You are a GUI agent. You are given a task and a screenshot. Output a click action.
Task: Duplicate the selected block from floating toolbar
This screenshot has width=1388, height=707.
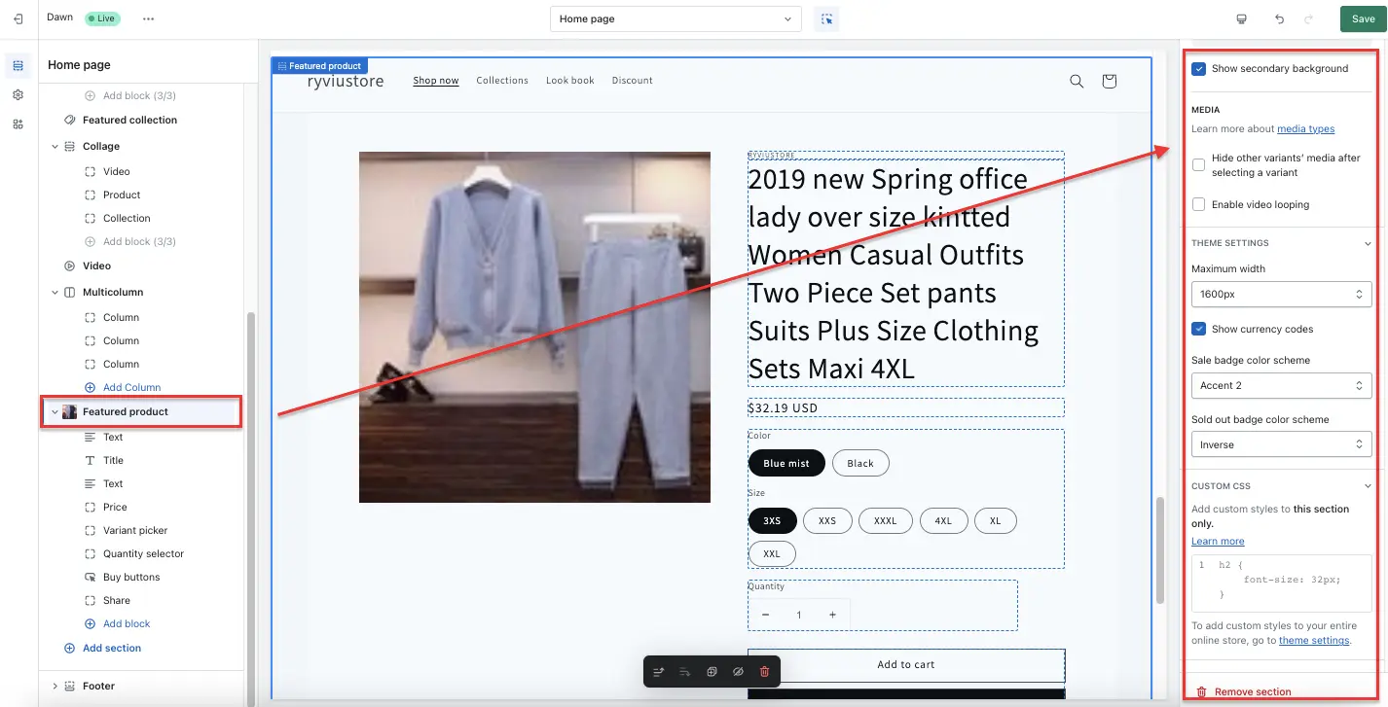point(712,671)
